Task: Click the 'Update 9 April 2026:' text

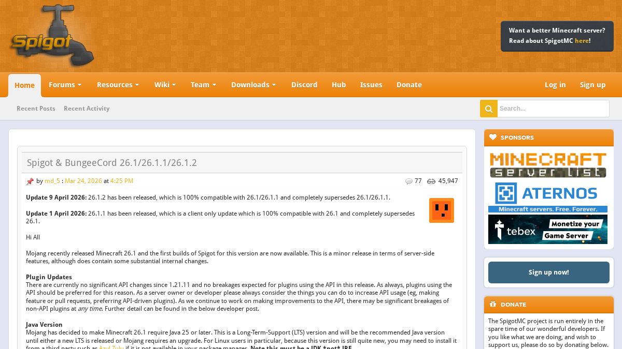Action: click(56, 198)
